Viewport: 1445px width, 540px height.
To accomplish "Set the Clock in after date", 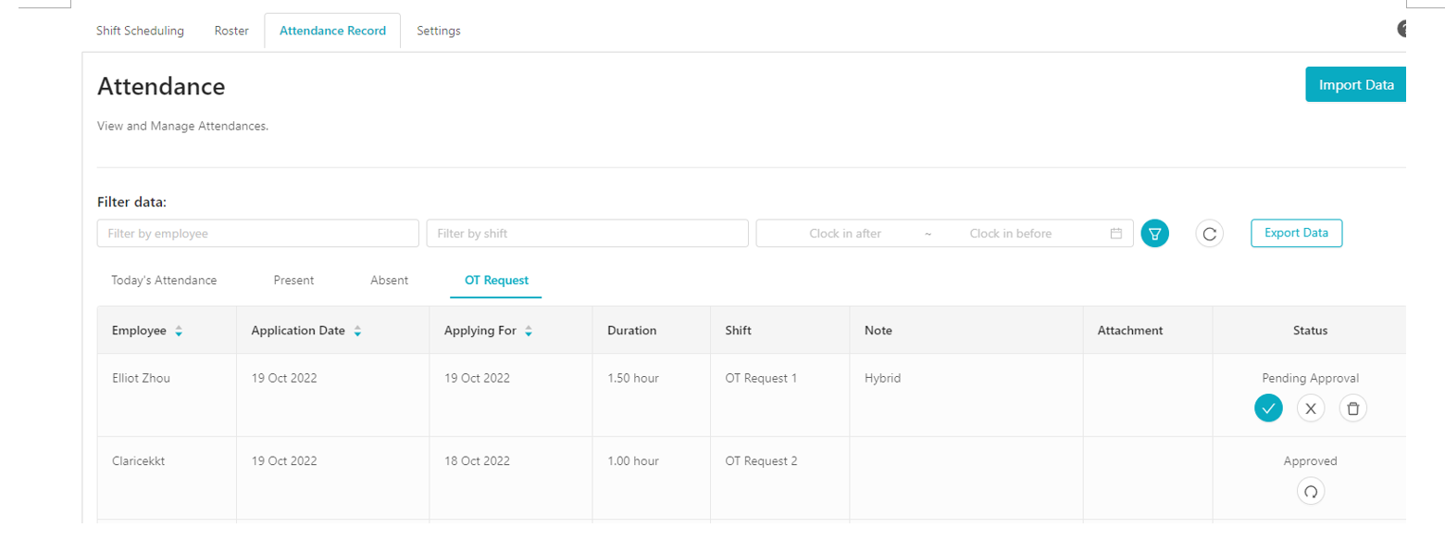I will 845,233.
